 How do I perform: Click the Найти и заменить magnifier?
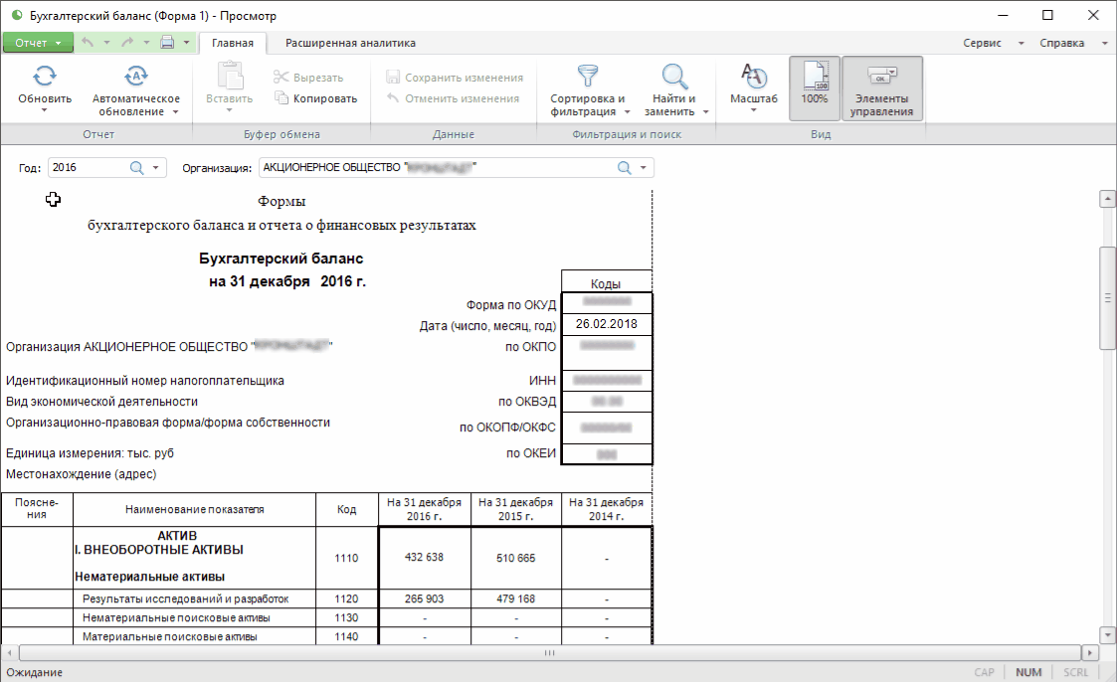click(x=675, y=76)
